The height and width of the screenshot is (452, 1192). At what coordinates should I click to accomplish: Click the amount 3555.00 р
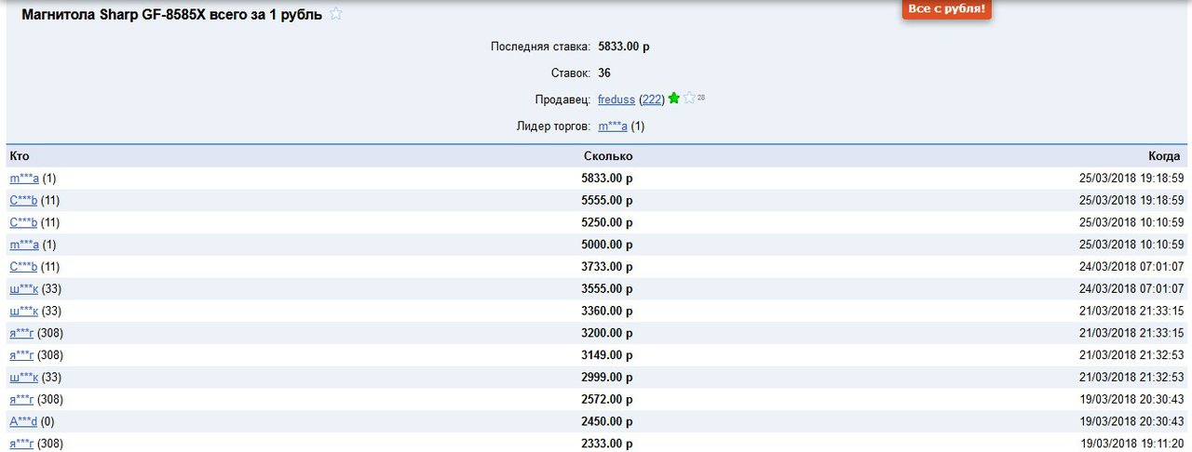pos(607,289)
